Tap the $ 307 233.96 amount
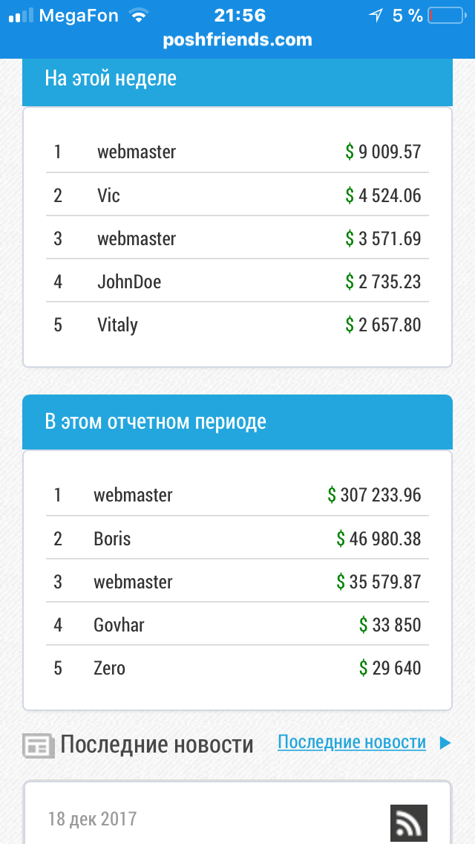Screen dimensions: 475x844 click(x=374, y=495)
